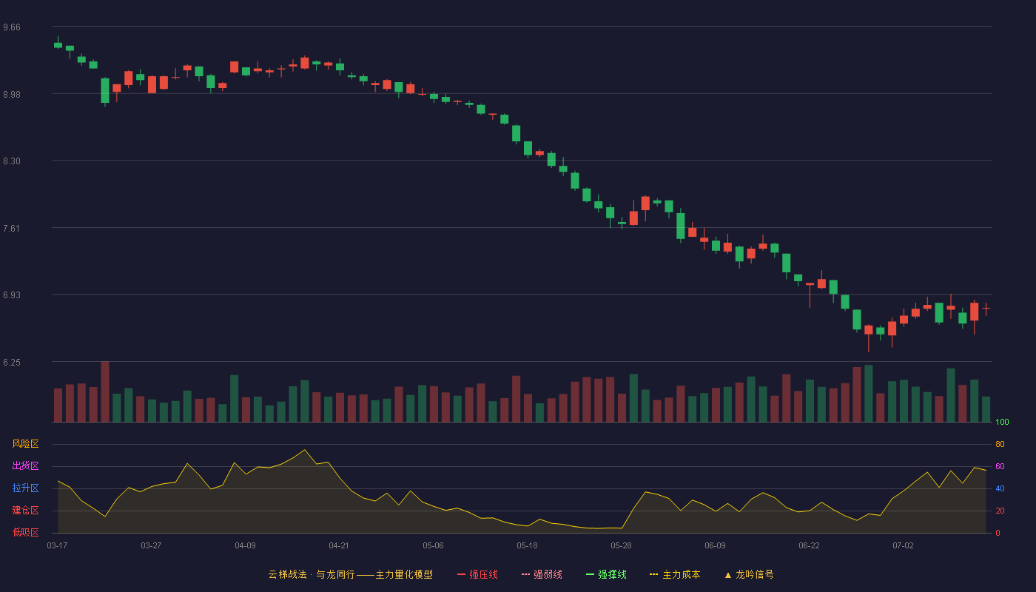
Task: Toggle the 强弱线 legend entry
Action: (542, 574)
